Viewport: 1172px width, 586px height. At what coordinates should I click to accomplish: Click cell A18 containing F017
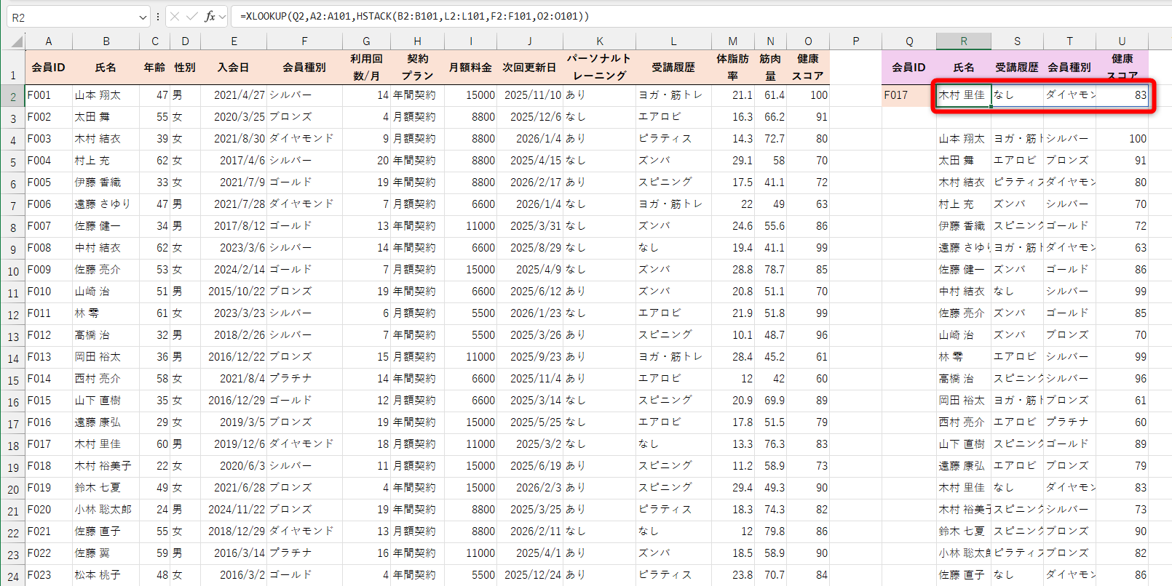[x=49, y=444]
